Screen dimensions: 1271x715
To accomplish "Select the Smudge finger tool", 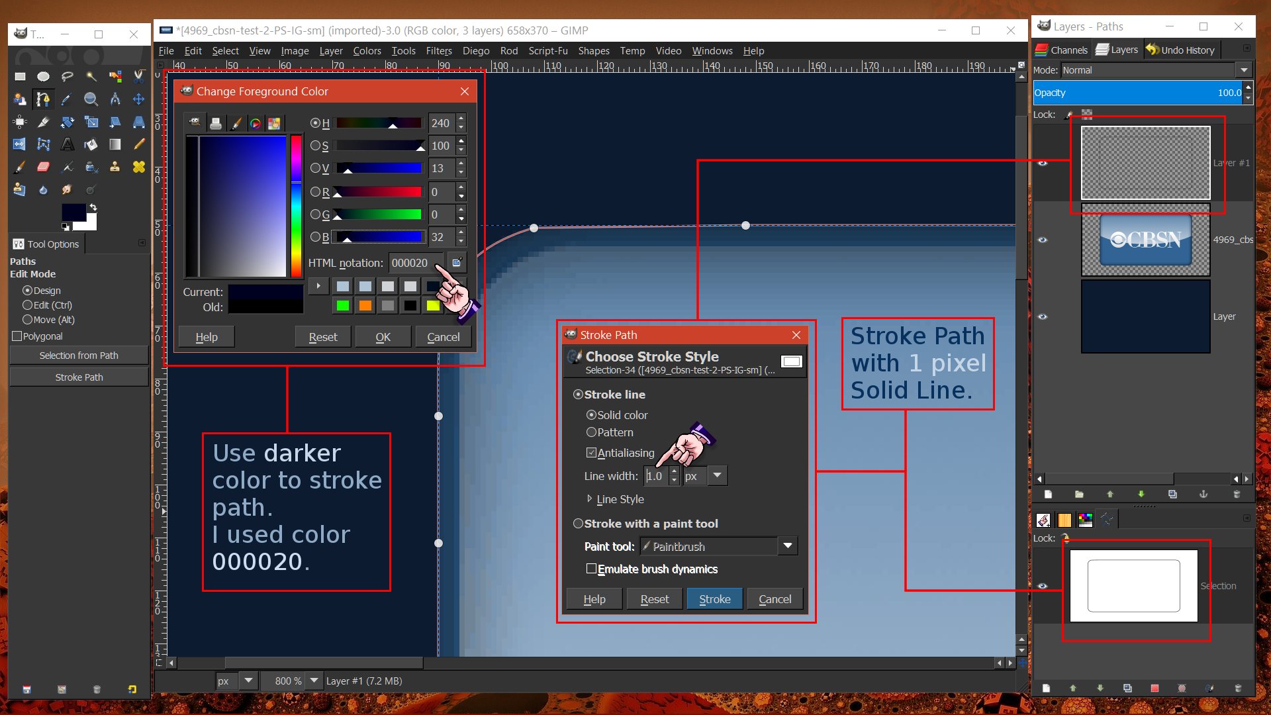I will (68, 190).
